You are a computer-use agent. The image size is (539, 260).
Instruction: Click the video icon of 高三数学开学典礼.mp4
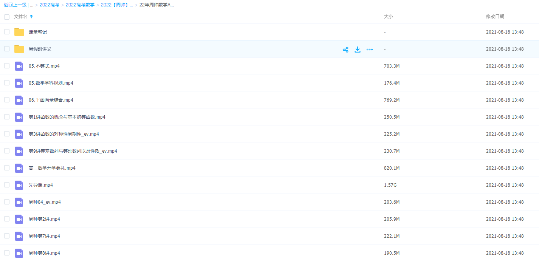[x=19, y=168]
